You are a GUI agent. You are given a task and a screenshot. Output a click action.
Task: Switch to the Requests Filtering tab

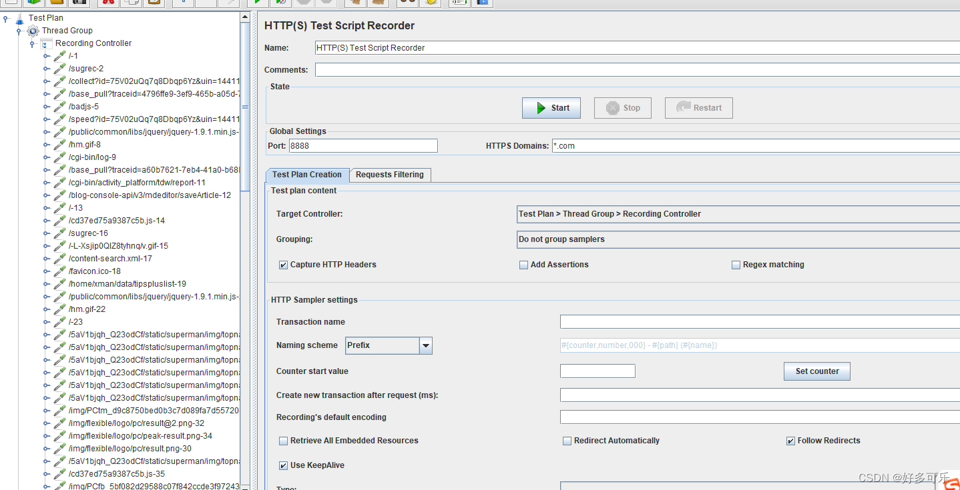pos(390,175)
